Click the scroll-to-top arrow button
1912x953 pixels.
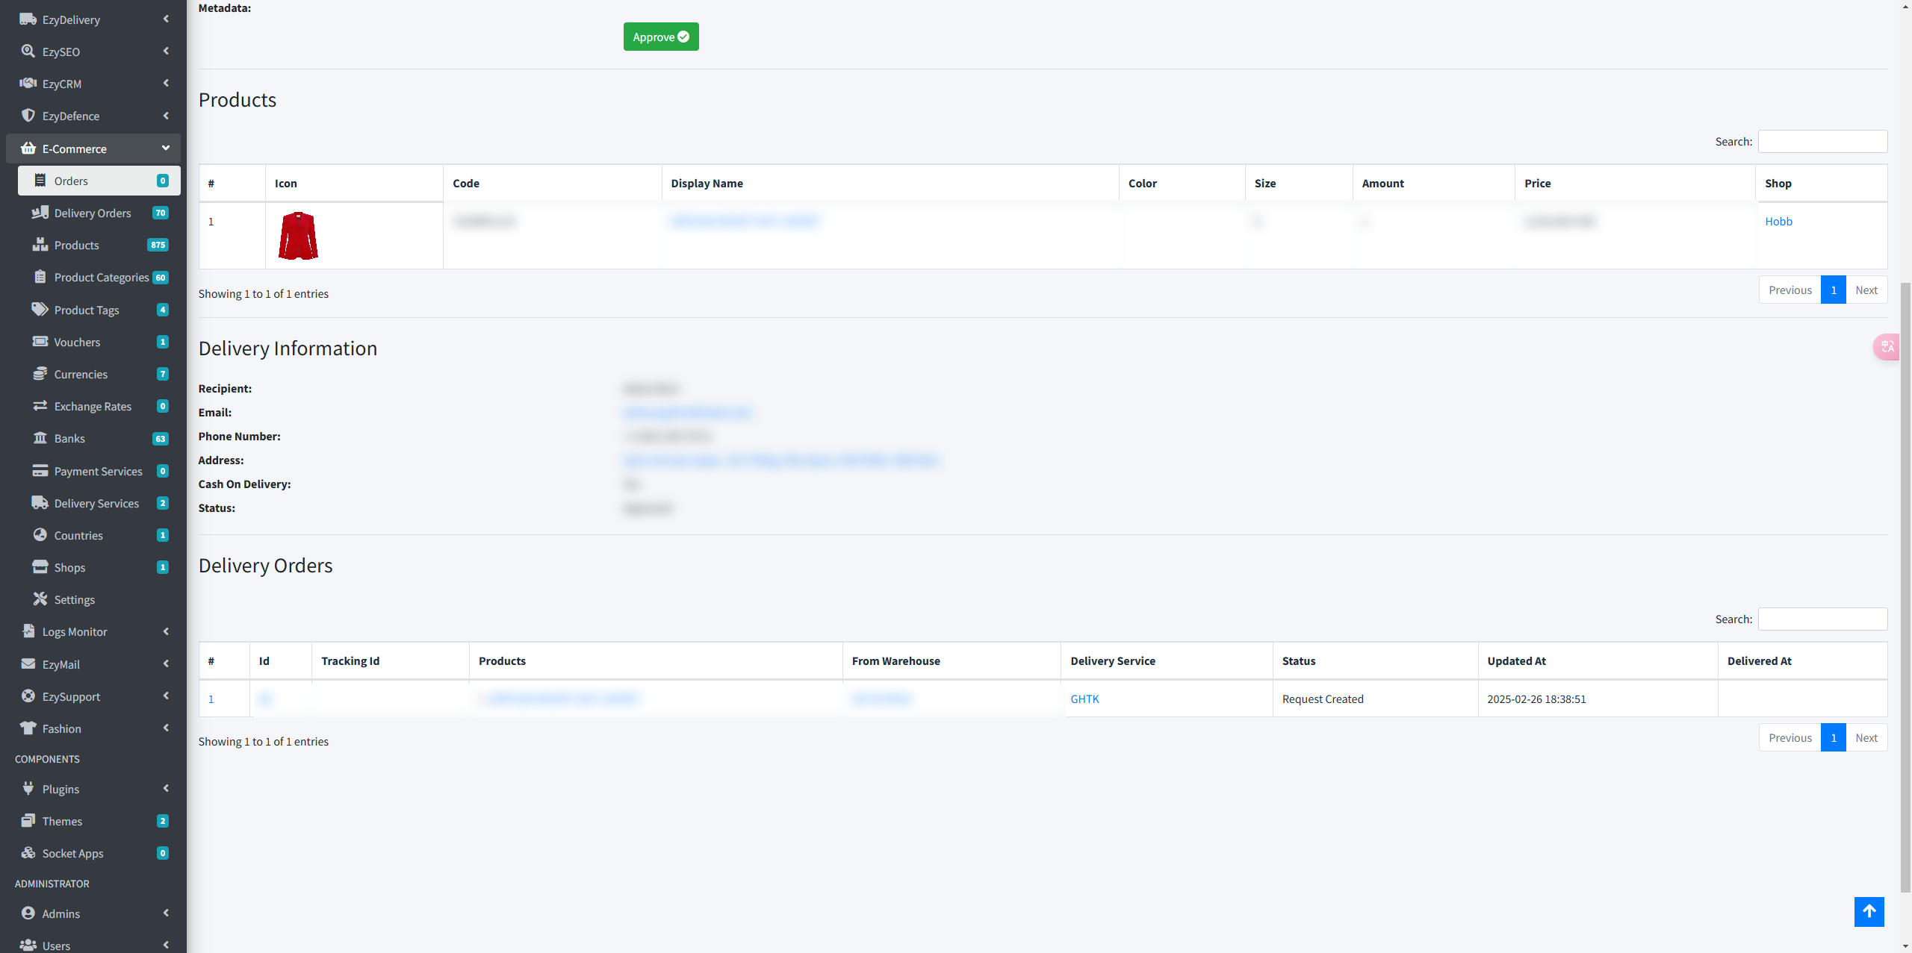[x=1868, y=911]
